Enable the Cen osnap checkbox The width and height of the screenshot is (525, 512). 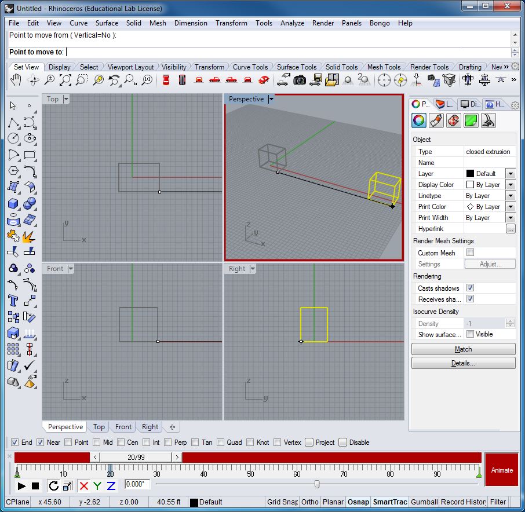121,442
